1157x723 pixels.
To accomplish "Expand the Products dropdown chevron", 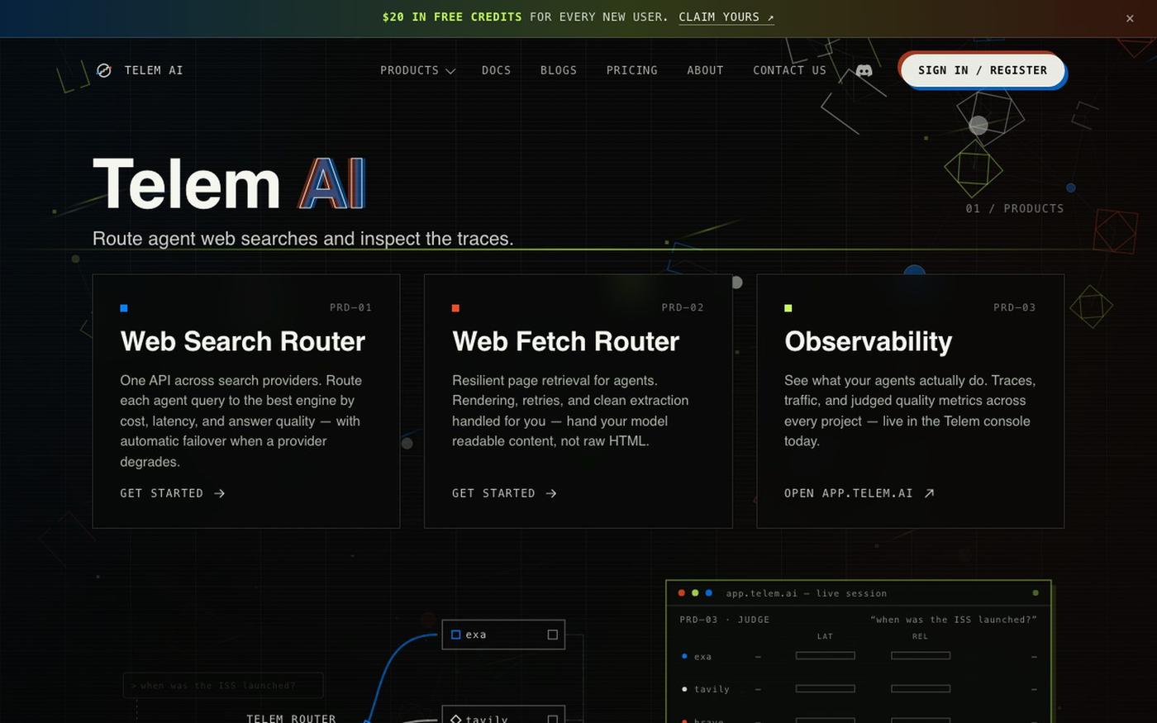I will [x=450, y=71].
